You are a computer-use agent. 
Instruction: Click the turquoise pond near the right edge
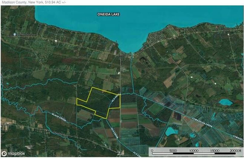tap(226, 102)
